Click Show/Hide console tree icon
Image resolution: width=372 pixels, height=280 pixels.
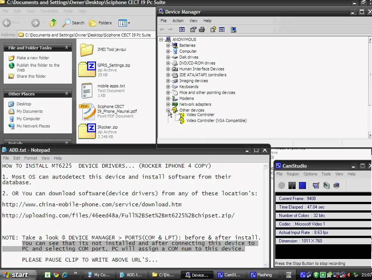(182, 30)
